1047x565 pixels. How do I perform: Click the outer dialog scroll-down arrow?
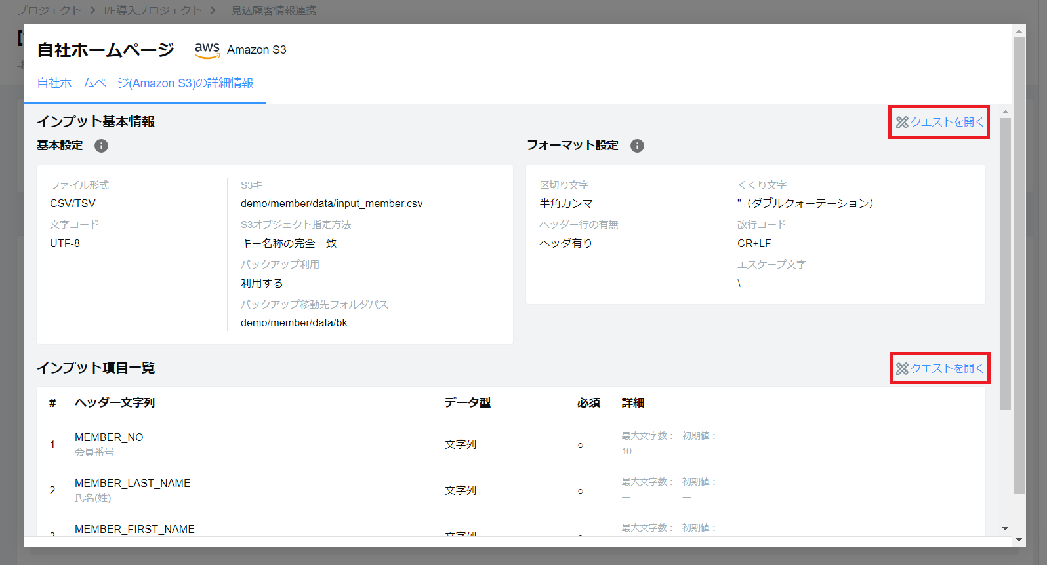coord(1019,539)
